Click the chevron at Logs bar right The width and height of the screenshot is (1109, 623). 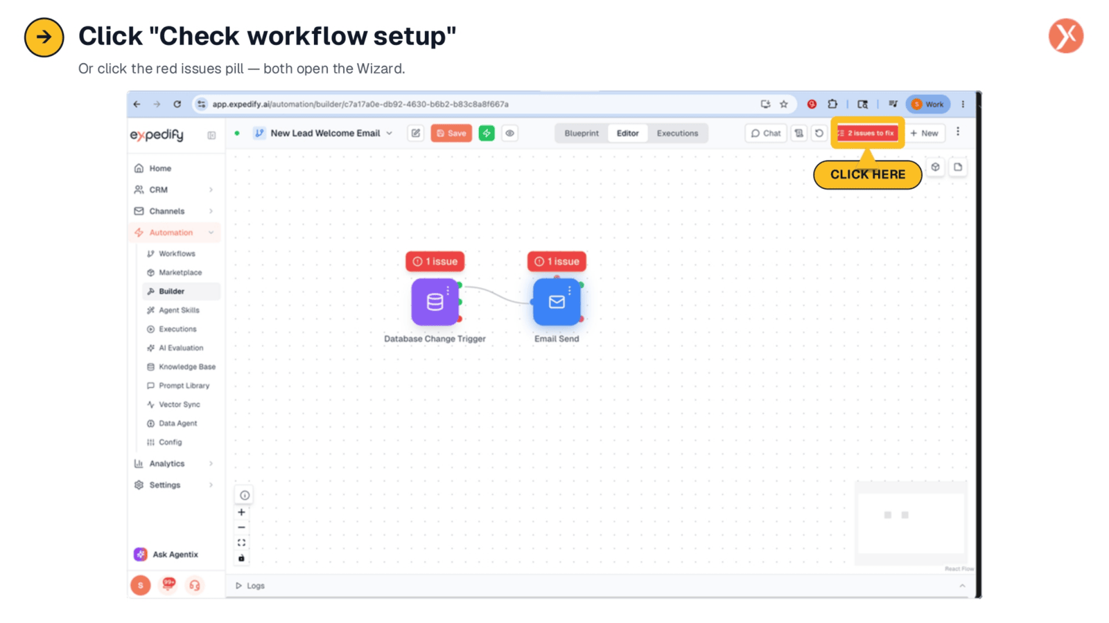962,586
